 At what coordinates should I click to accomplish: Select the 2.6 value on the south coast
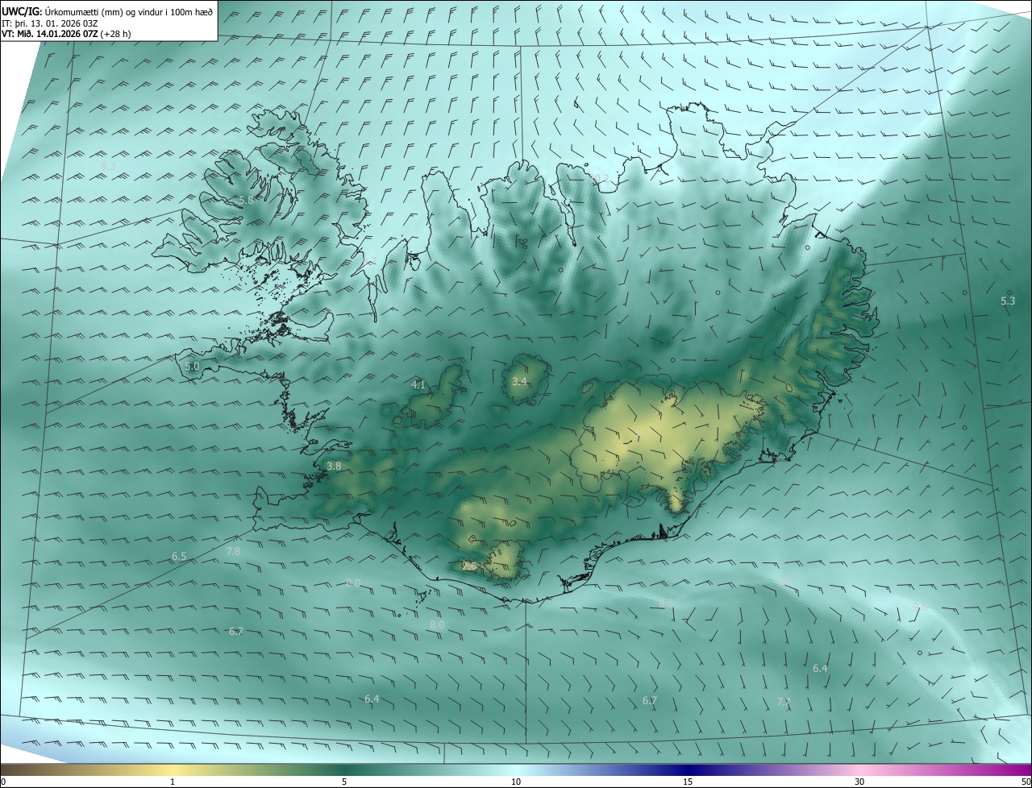pyautogui.click(x=469, y=566)
